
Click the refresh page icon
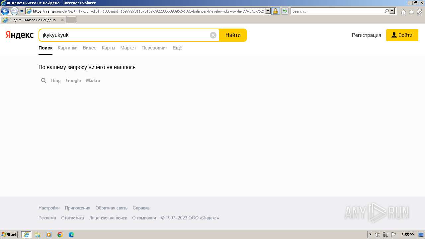point(285,11)
